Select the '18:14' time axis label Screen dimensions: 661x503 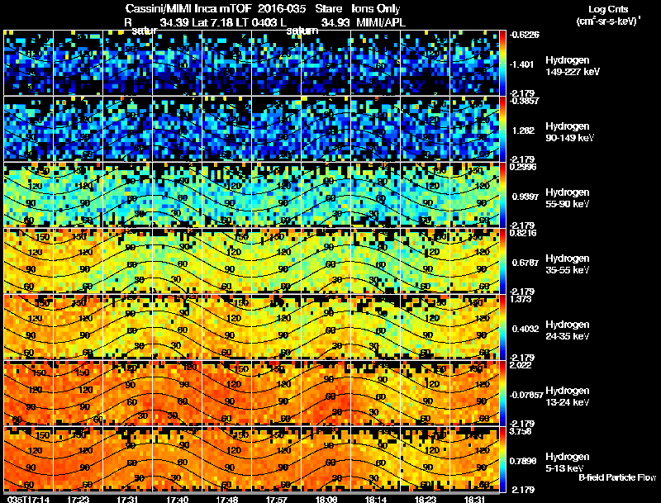(376, 499)
